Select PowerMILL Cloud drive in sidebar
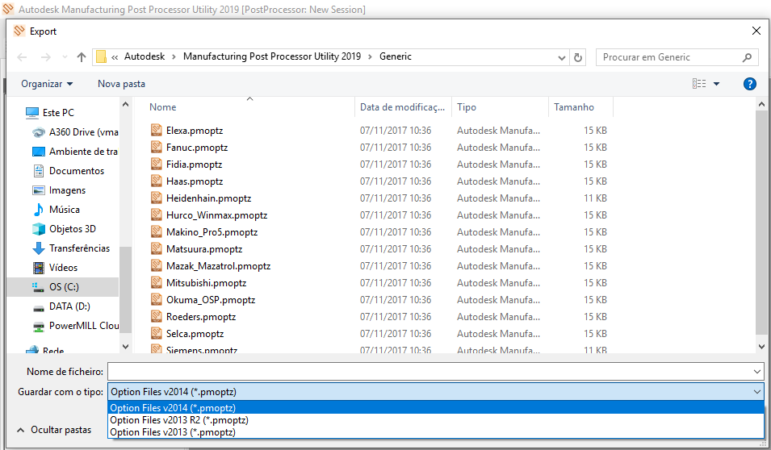Image resolution: width=771 pixels, height=450 pixels. pyautogui.click(x=75, y=326)
